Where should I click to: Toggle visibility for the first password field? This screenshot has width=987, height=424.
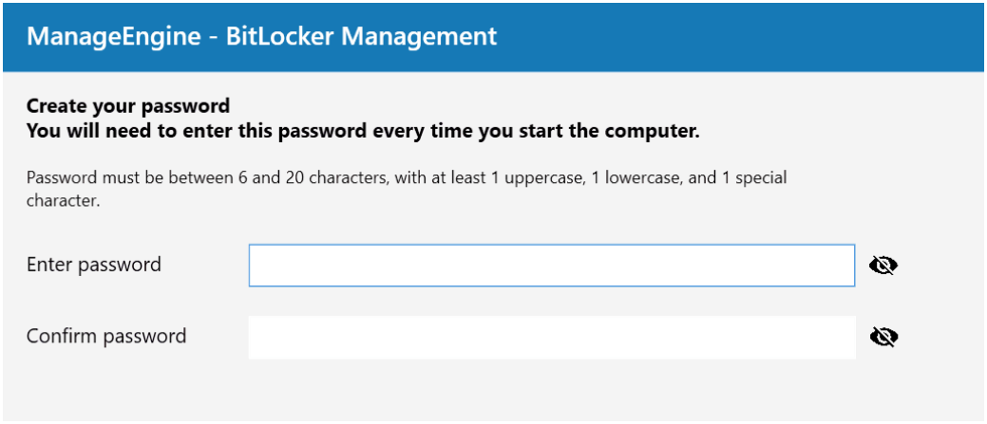(883, 266)
